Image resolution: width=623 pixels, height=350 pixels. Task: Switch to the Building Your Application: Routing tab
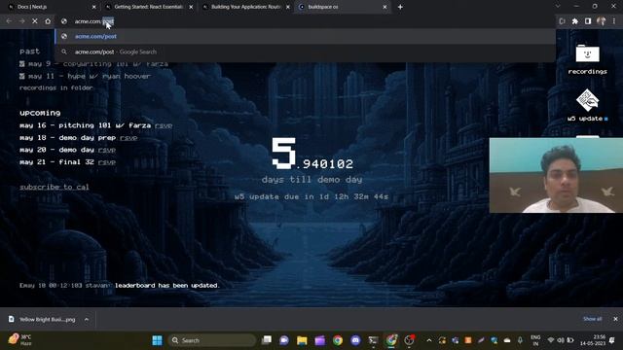coord(245,7)
